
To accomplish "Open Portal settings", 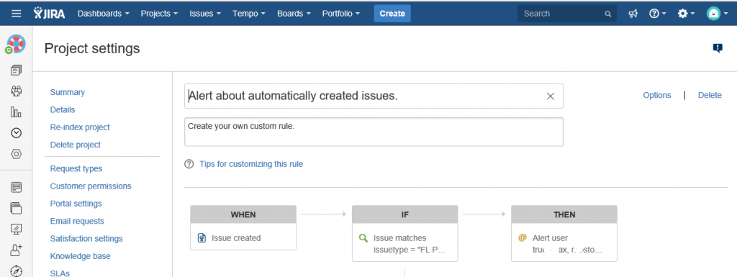I will [76, 204].
